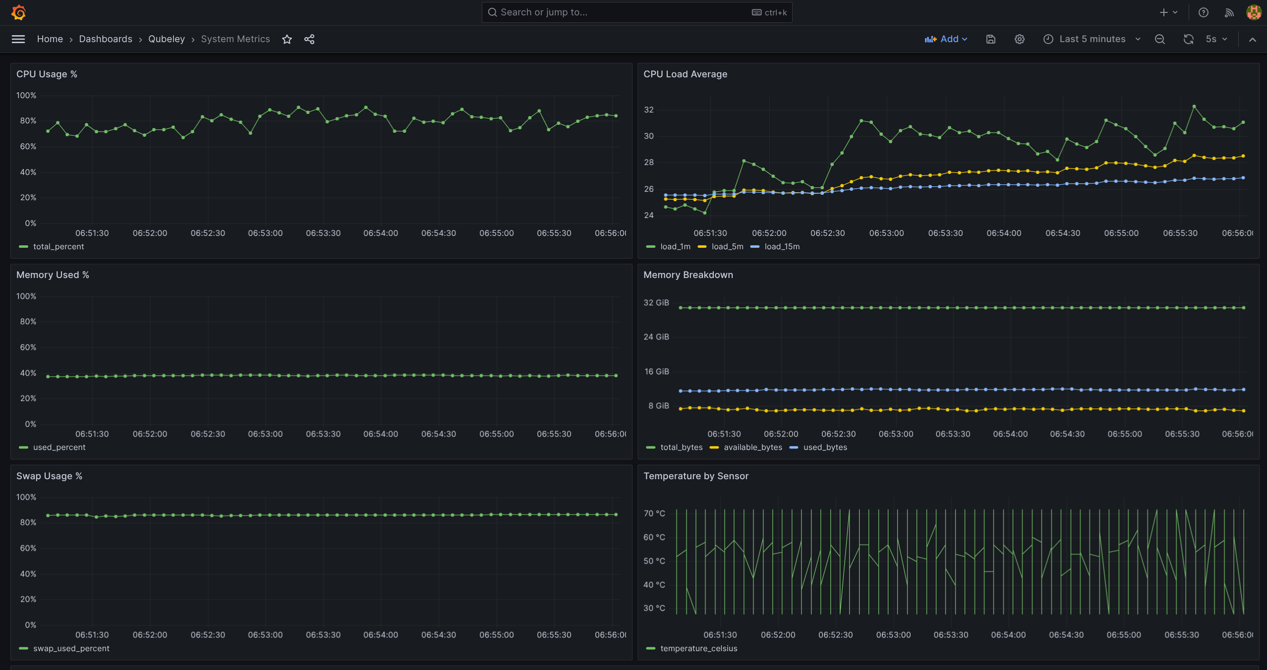
Task: Toggle load_5m series visibility
Action: coord(727,246)
